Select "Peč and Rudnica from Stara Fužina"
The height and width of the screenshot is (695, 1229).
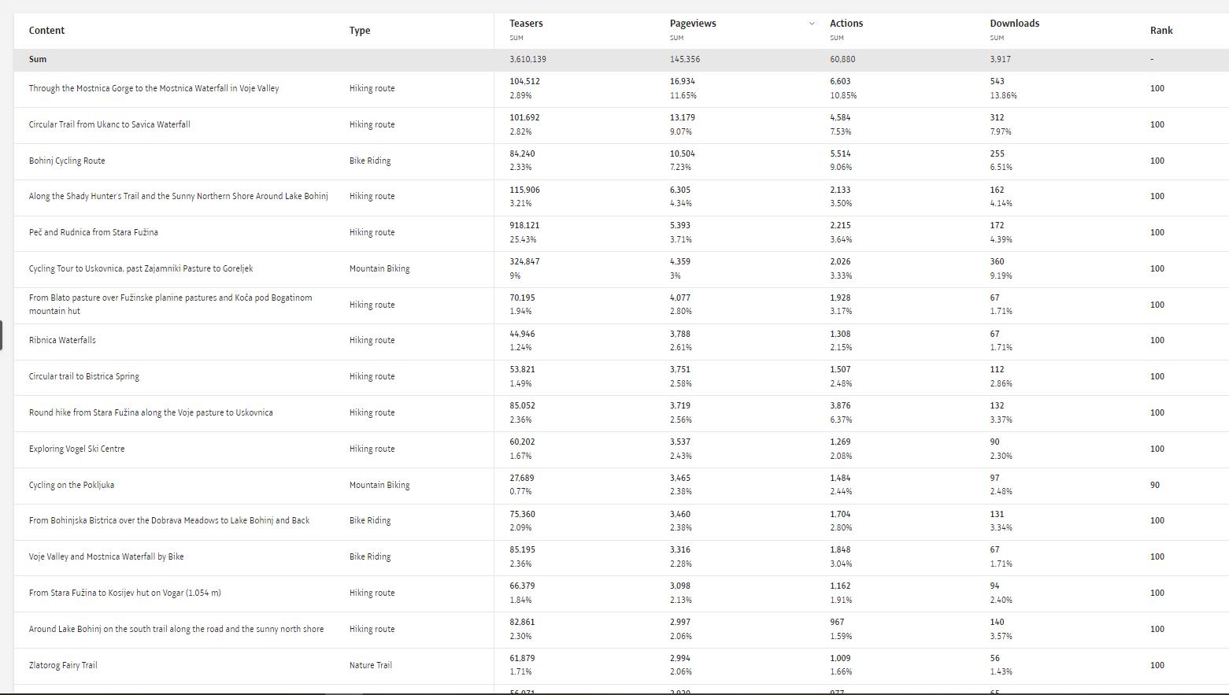tap(94, 232)
